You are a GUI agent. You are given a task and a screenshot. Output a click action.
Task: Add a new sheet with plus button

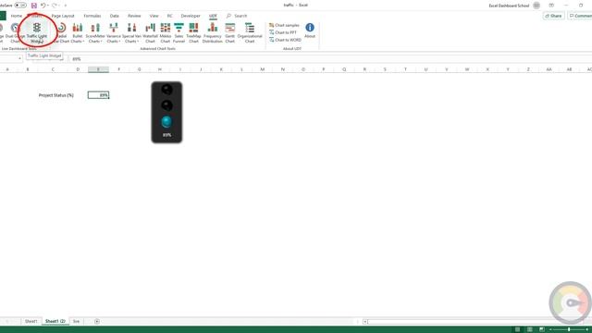tap(97, 321)
